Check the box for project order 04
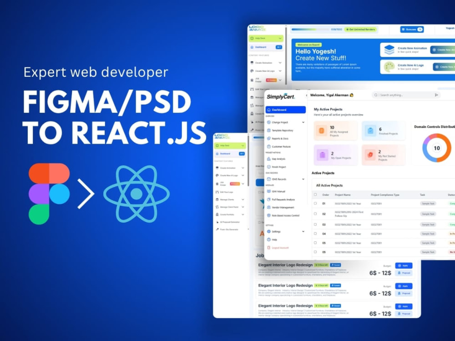The width and height of the screenshot is (455, 341). 315,233
